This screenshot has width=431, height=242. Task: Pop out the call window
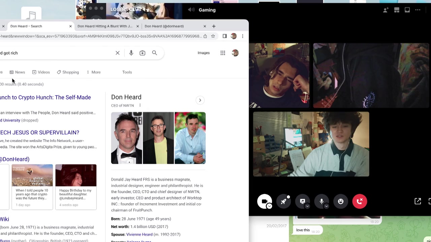(x=418, y=201)
